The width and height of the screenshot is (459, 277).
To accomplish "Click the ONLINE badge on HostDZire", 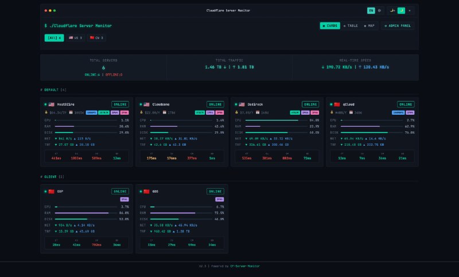I will pos(120,104).
